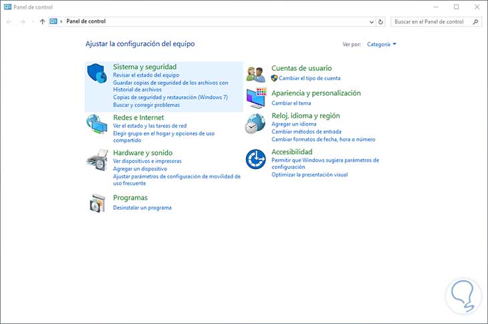Screen dimensions: 488x324
Task: Click the Redes e Internet globe icon
Action: click(97, 124)
